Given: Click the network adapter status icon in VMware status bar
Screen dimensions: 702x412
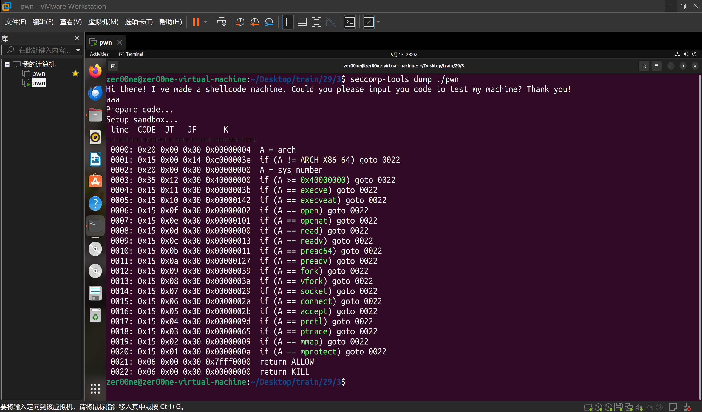Looking at the screenshot, I should 629,407.
